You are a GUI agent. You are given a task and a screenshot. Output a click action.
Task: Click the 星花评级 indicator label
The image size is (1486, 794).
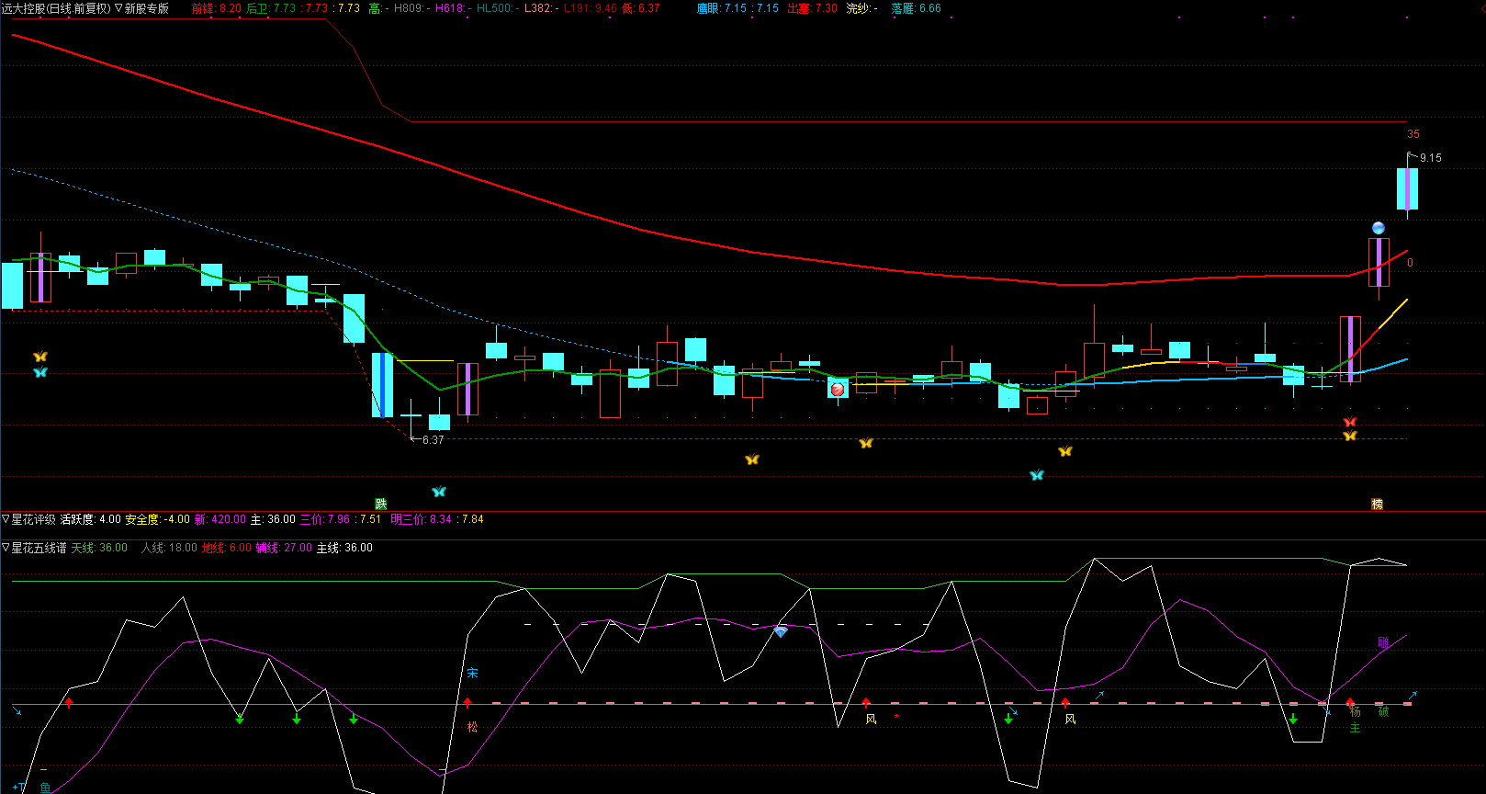pyautogui.click(x=33, y=519)
